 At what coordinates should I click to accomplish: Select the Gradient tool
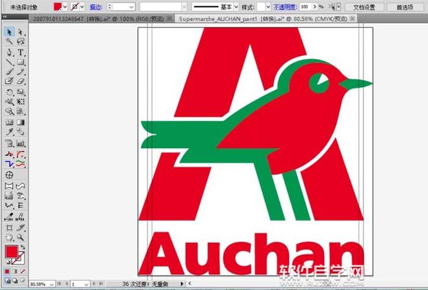click(x=20, y=122)
